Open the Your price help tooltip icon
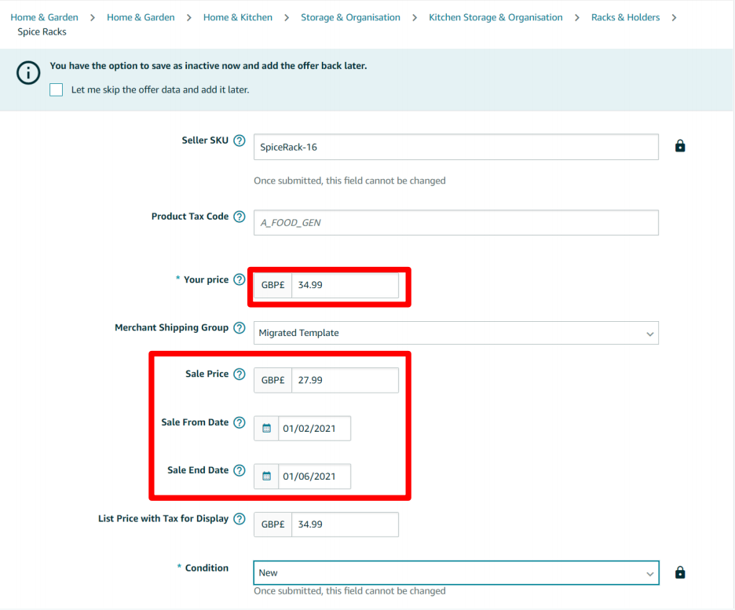The width and height of the screenshot is (735, 610). click(240, 279)
